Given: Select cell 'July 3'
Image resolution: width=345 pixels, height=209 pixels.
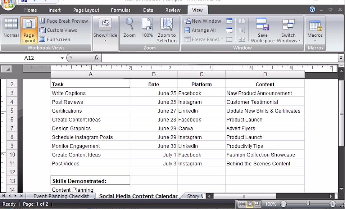Looking at the screenshot, I should tap(154, 163).
